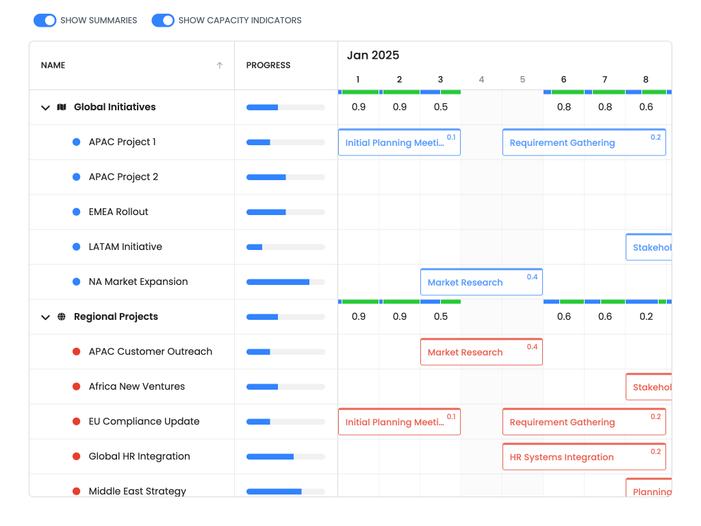Collapse the Regional Projects group
Viewport: 701px width, 526px height.
(x=45, y=317)
